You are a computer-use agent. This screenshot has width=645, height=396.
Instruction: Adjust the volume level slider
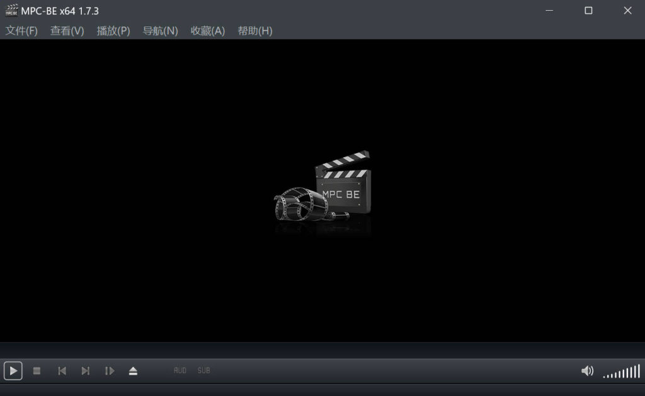click(x=621, y=371)
